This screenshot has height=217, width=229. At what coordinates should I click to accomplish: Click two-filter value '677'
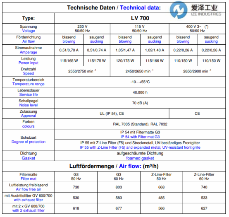119,208
